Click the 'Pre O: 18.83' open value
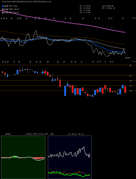Screen dimensions: 136x179 pos(85,6)
